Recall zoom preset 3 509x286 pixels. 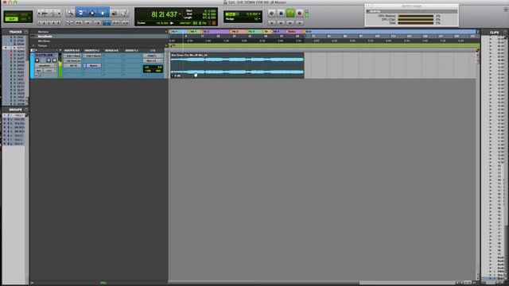coord(49,23)
